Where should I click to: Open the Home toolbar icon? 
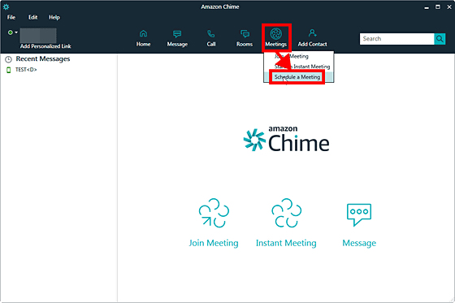point(143,33)
